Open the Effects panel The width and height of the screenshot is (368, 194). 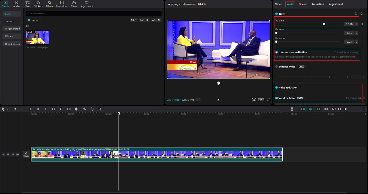point(49,4)
